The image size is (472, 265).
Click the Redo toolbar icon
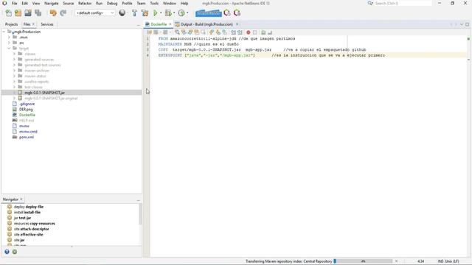pos(63,13)
